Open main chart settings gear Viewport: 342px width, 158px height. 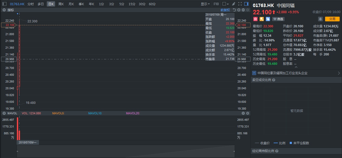(x=248, y=10)
